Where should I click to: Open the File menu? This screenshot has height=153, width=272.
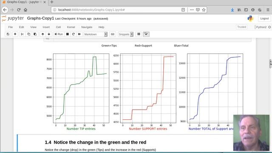(x=10, y=27)
